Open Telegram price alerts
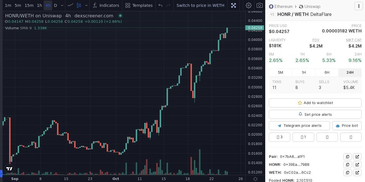This screenshot has height=182, width=365. coord(299,126)
